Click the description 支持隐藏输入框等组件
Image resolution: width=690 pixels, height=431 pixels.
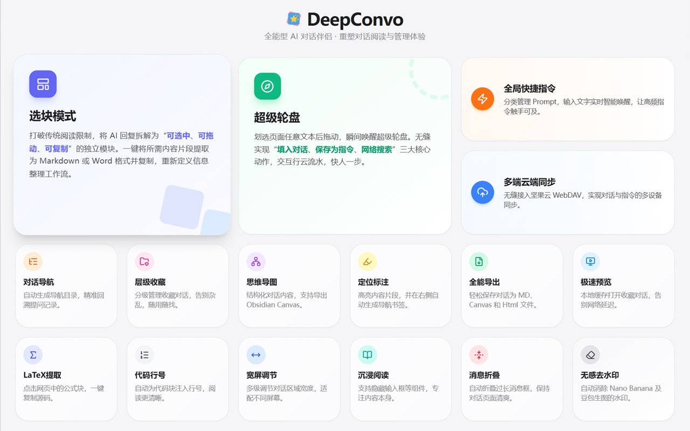click(x=398, y=393)
